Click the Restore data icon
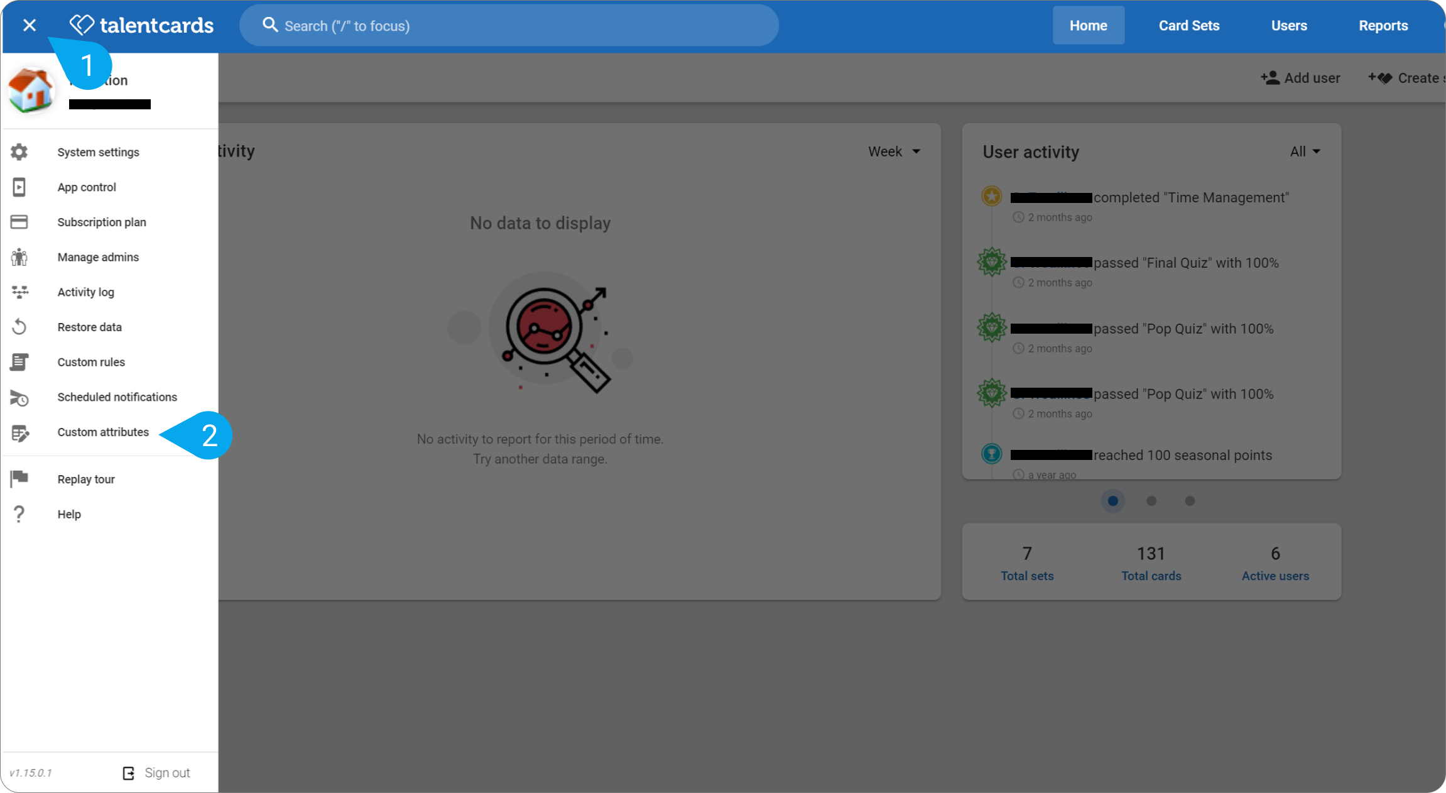This screenshot has height=793, width=1446. click(19, 327)
